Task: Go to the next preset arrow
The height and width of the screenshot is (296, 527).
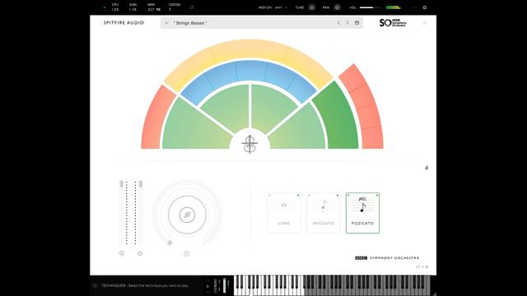Action: 347,23
